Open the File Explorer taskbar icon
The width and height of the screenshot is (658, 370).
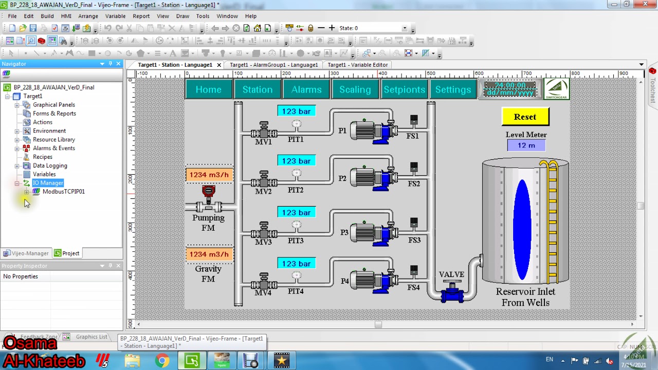(x=133, y=361)
